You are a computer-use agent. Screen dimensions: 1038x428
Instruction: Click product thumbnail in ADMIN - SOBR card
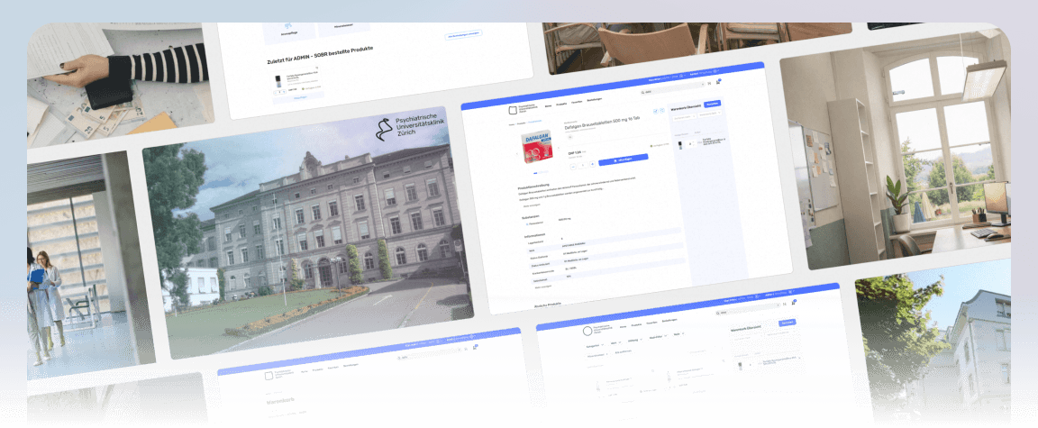click(x=278, y=81)
